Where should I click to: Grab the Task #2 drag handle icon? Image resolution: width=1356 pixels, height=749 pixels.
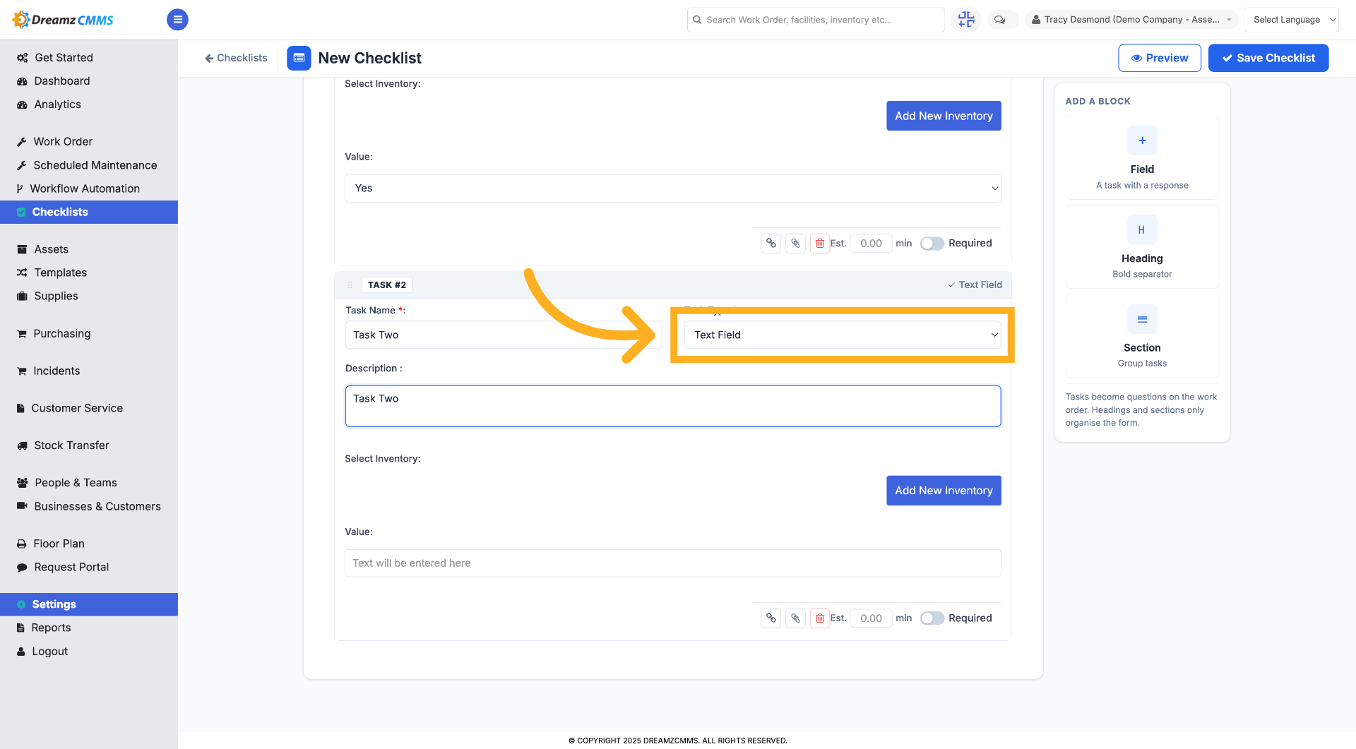click(350, 285)
